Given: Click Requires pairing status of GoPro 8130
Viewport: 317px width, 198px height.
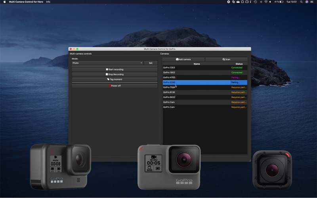Looking at the screenshot, I should [239, 92].
